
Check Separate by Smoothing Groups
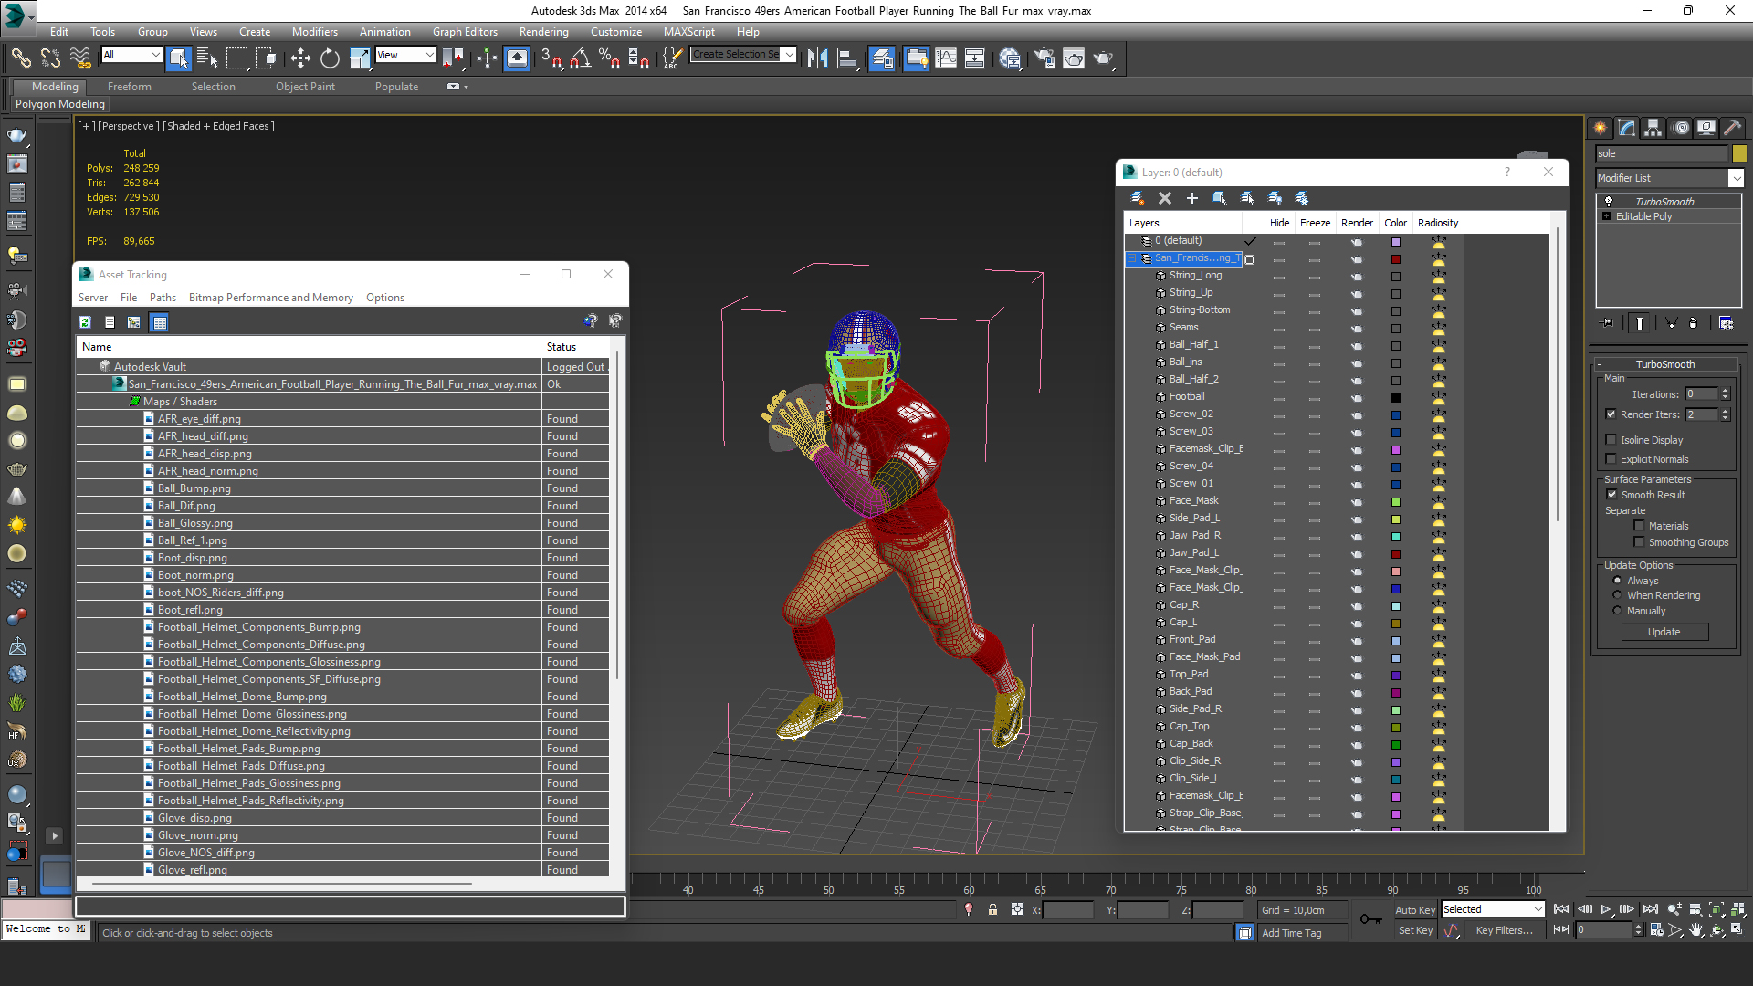pos(1640,542)
